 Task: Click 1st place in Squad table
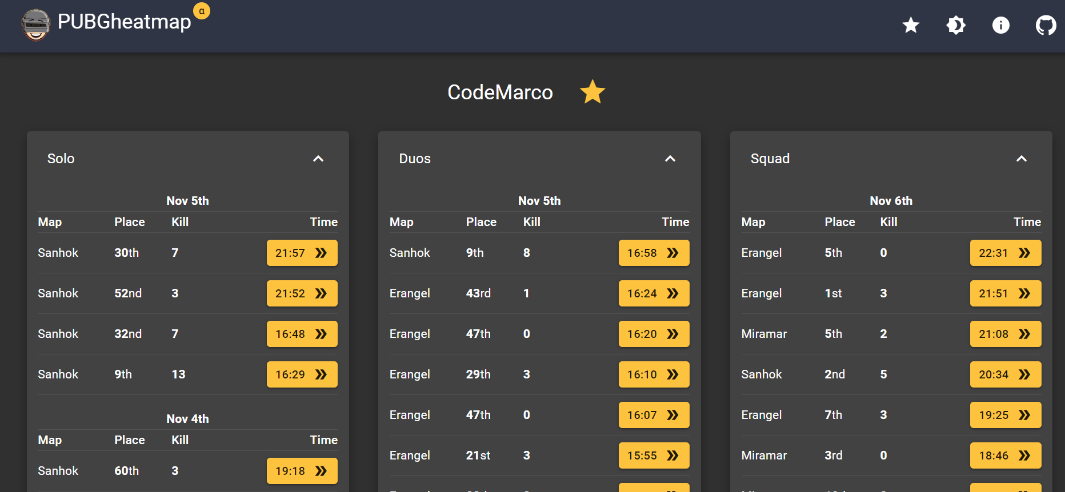[x=833, y=293]
